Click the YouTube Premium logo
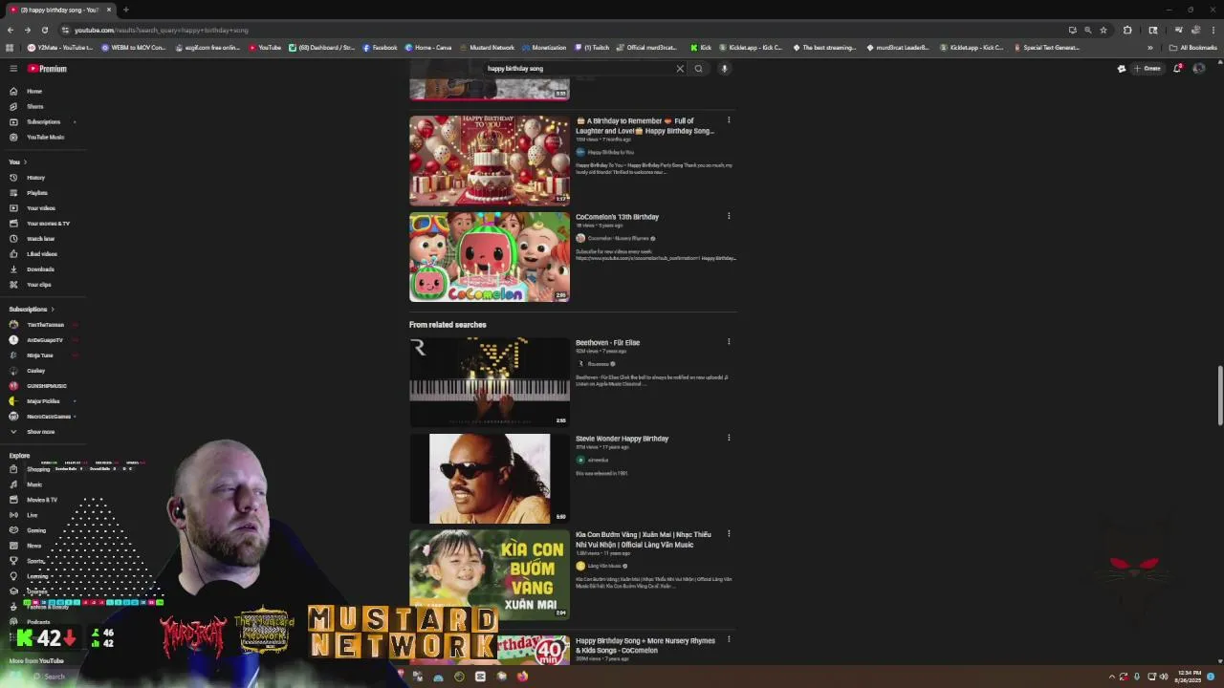 pos(47,69)
